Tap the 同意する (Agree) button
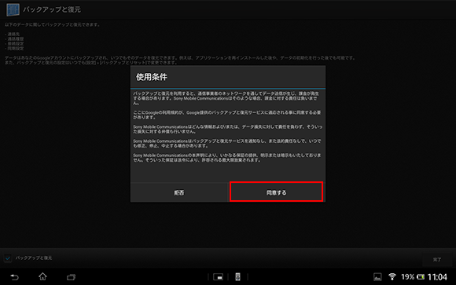Viewport: 456px width, 285px height. (x=276, y=192)
